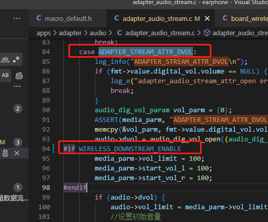This screenshot has height=222, width=268.
Task: Click break statement on line 88
Action: [120, 91]
